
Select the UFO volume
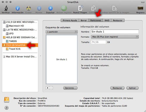tap(20, 33)
